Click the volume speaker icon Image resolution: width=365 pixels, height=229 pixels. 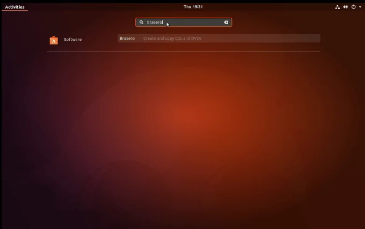pyautogui.click(x=346, y=7)
